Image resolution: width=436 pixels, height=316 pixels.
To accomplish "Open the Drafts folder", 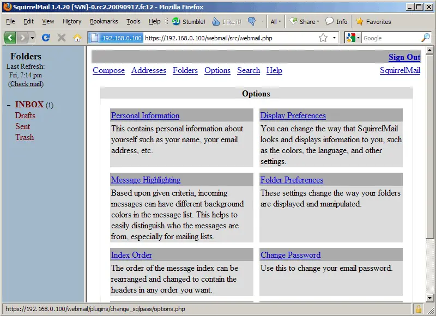I will tap(25, 116).
